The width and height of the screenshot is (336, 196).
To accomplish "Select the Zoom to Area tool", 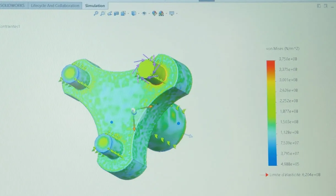I will (x=102, y=13).
